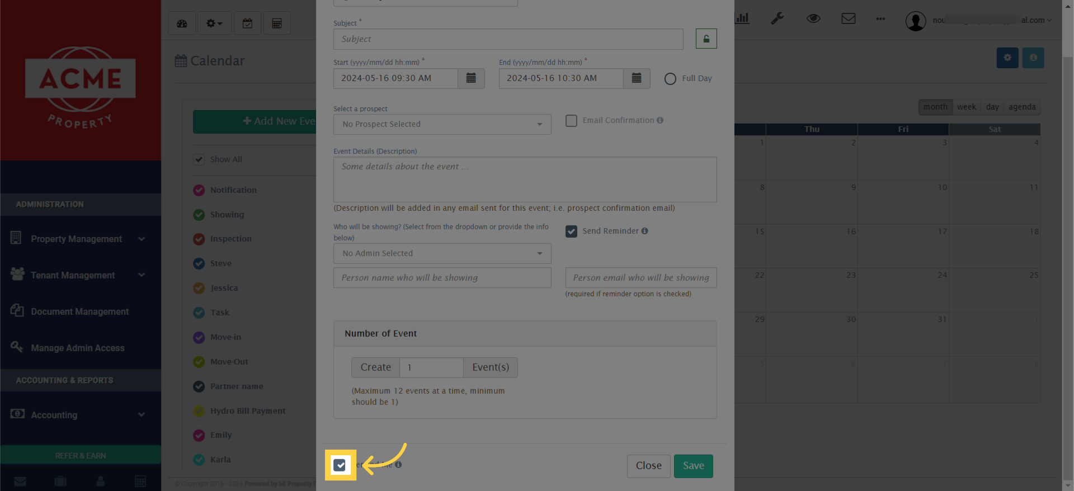Image resolution: width=1074 pixels, height=491 pixels.
Task: Toggle the Notification calendar filter
Action: (199, 190)
